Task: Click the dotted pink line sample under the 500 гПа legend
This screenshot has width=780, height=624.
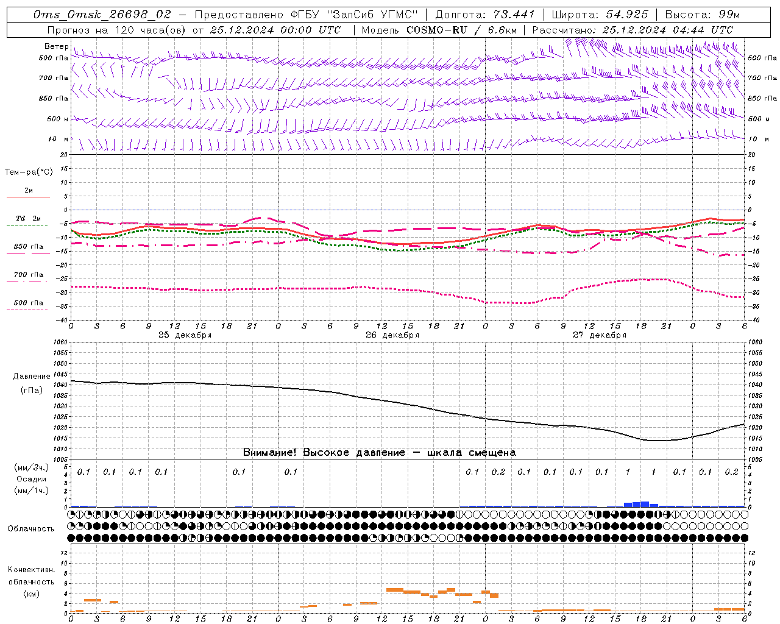Action: (x=27, y=310)
